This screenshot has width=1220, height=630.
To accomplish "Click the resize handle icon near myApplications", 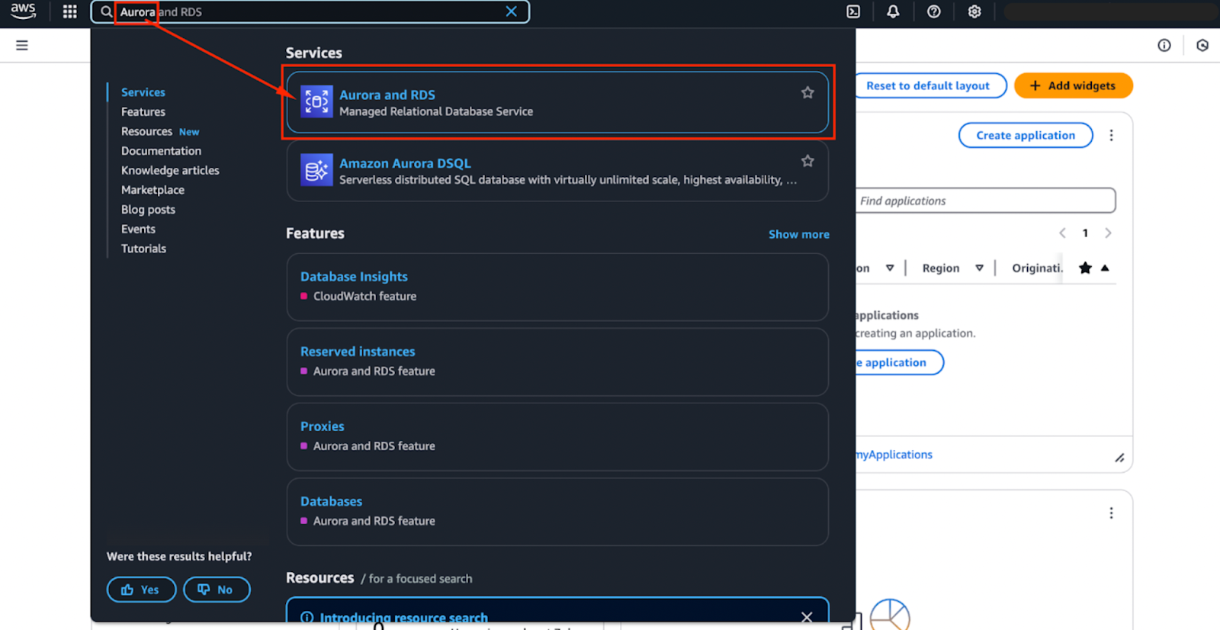I will coord(1119,458).
